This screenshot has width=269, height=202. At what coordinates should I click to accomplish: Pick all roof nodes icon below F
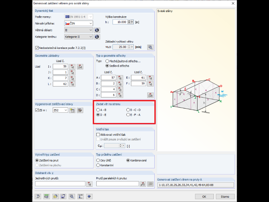pos(150,95)
